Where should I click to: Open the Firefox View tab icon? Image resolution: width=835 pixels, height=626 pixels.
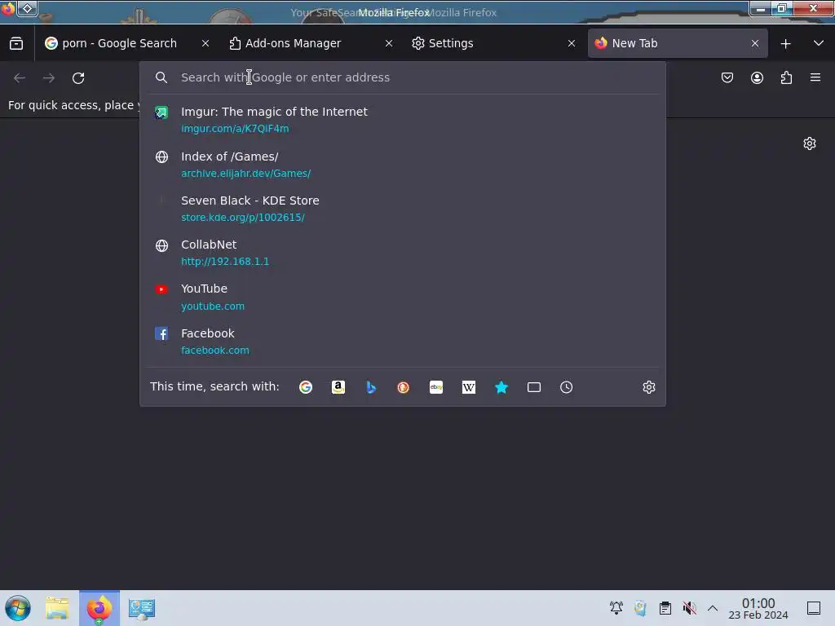coord(16,44)
